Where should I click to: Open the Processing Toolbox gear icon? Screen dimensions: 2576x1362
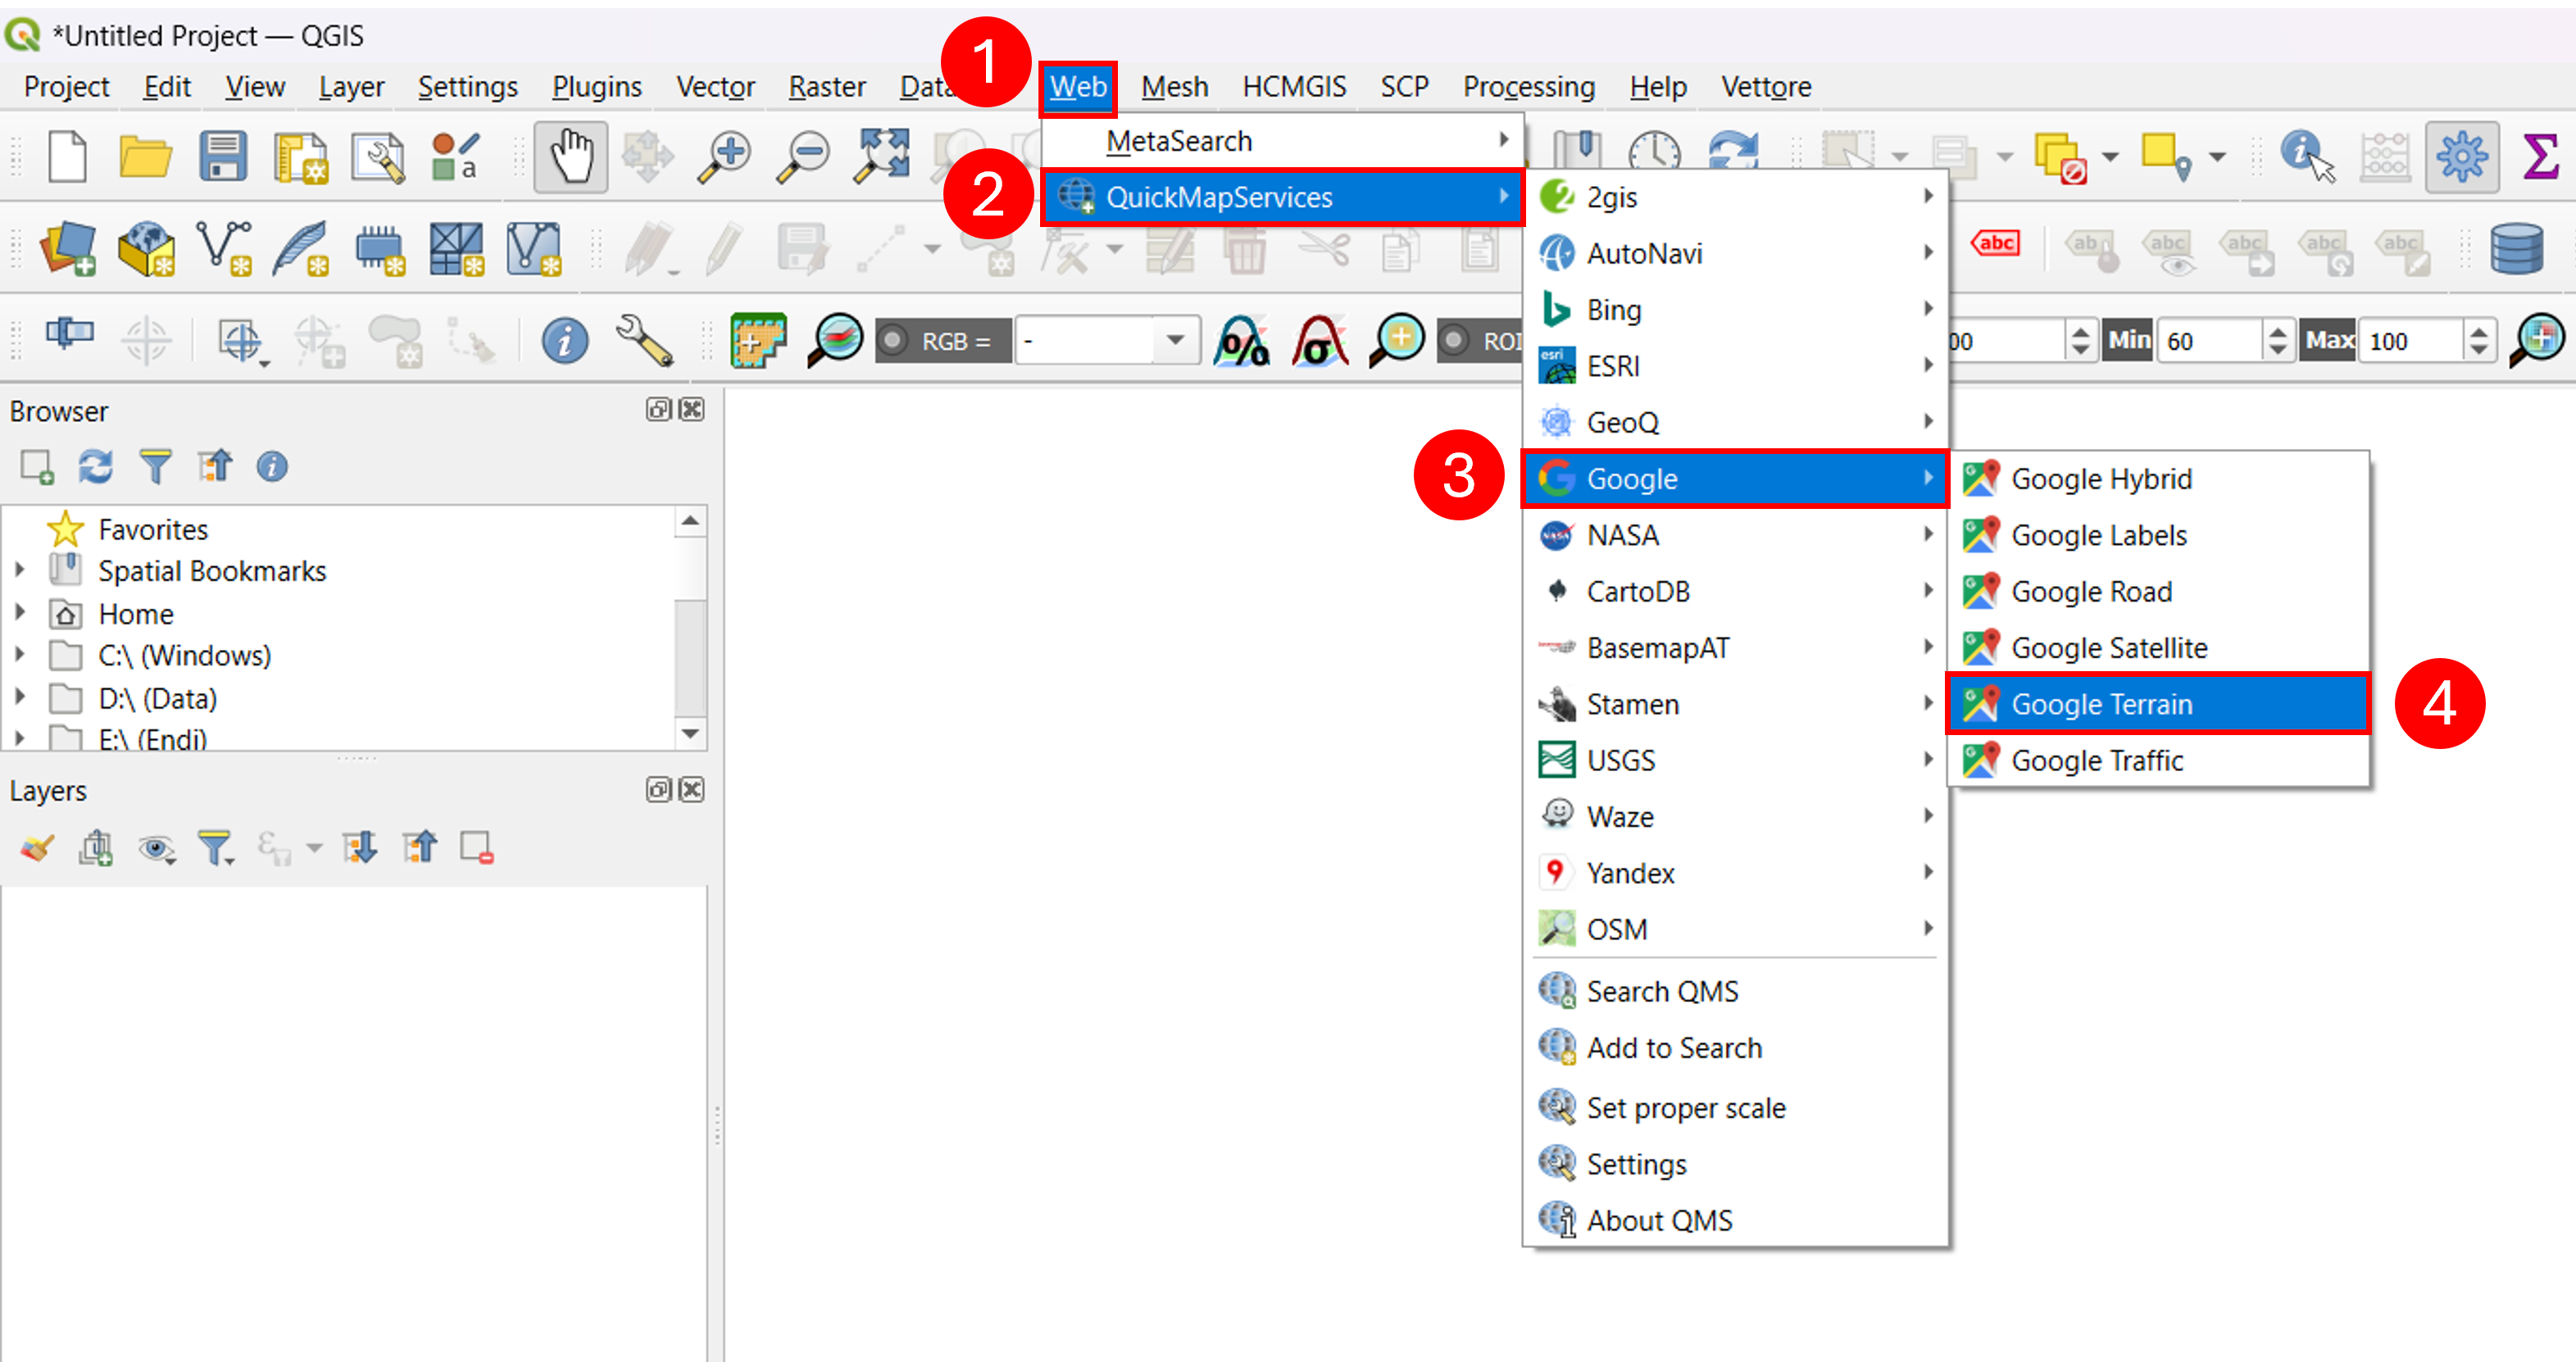(2461, 157)
